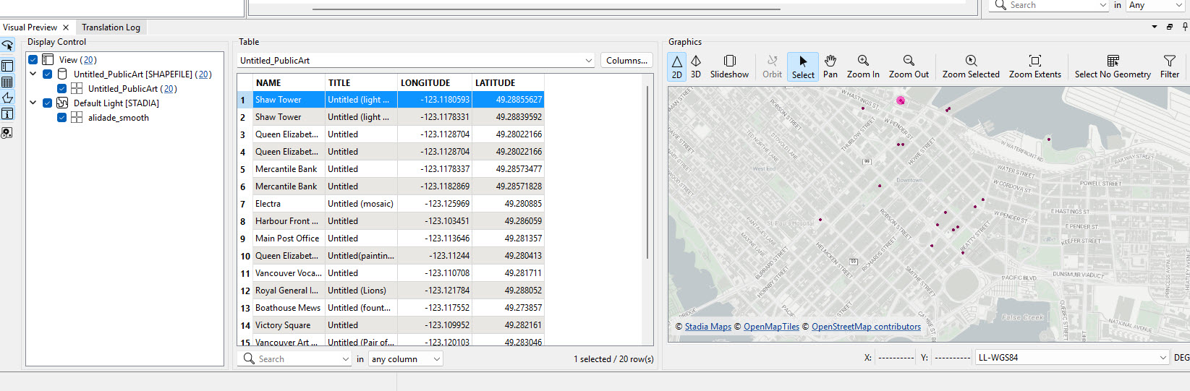Click the Zoom In magnifier
The image size is (1190, 391).
[863, 66]
